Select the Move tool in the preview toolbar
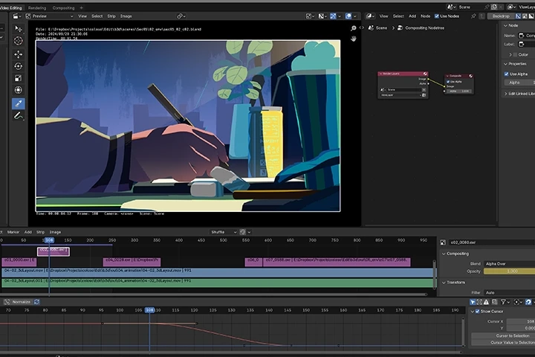The height and width of the screenshot is (357, 535). point(18,54)
